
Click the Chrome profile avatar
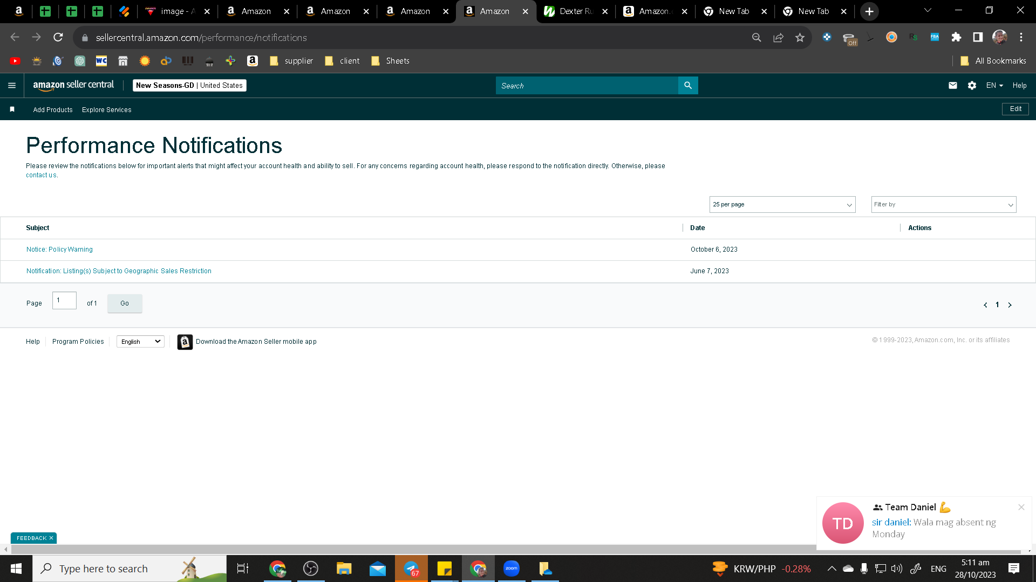999,37
